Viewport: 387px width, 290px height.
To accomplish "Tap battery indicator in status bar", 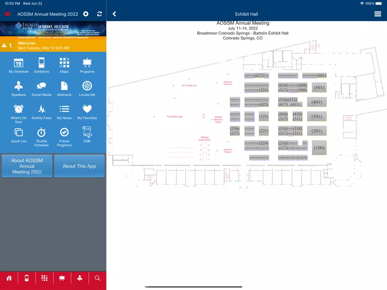I will pos(379,3).
